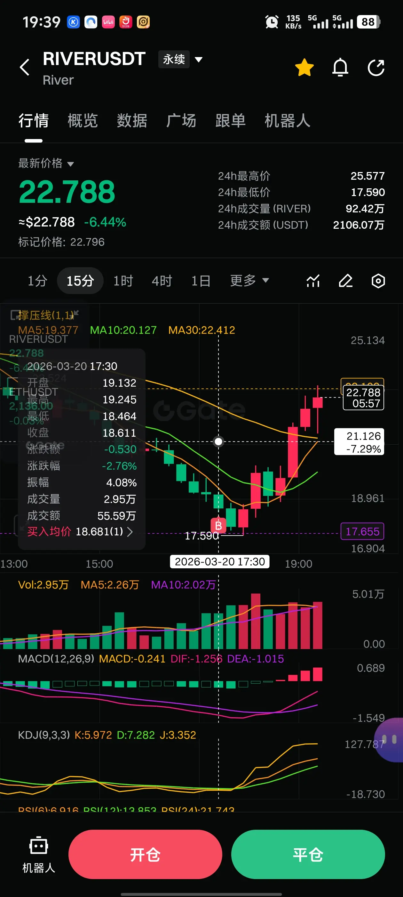403x897 pixels.
Task: Select 1日 timeframe
Action: pyautogui.click(x=201, y=281)
